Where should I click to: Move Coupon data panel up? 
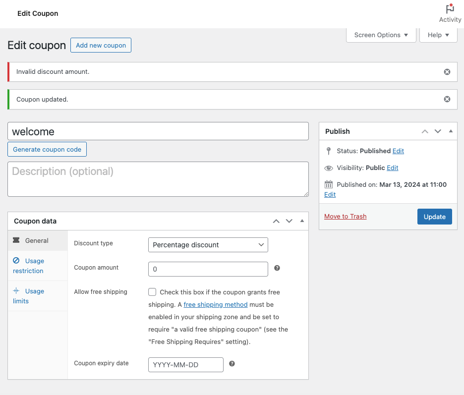[x=276, y=221]
